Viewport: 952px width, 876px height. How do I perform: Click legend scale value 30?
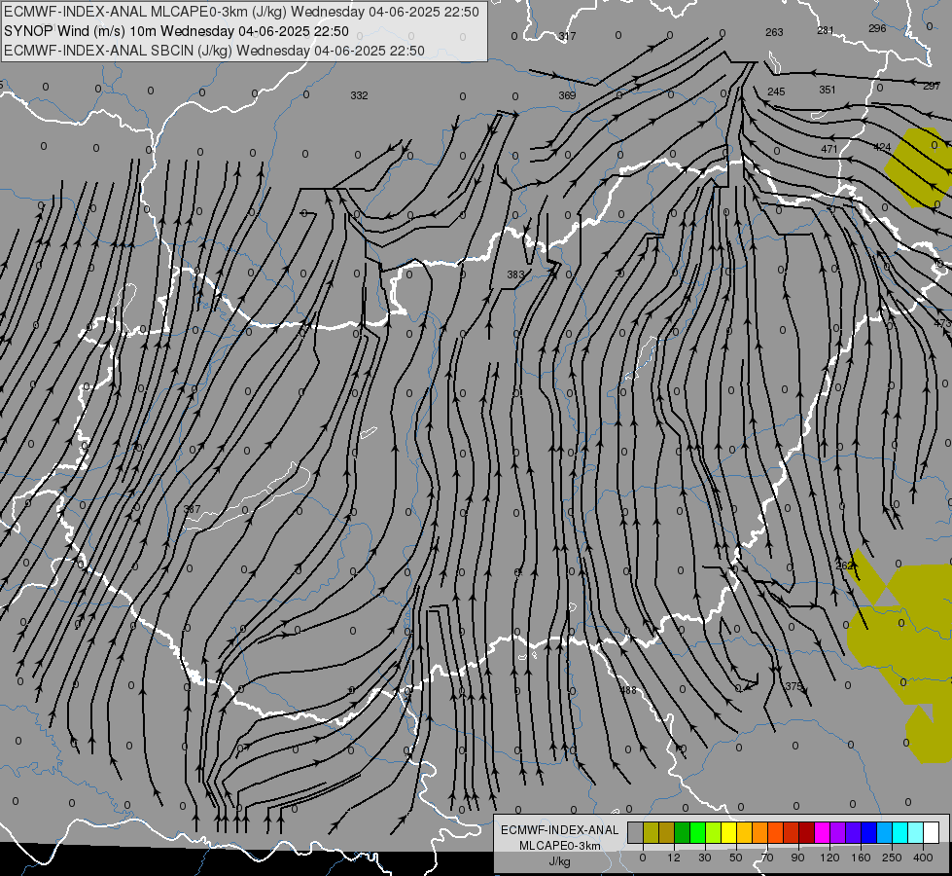coord(704,858)
